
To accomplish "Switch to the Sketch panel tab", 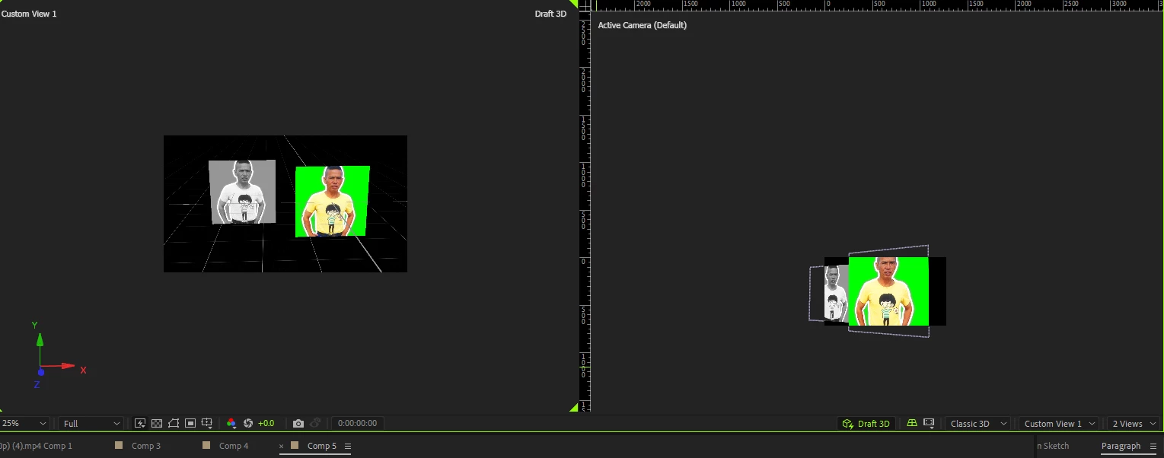I will pos(1053,446).
